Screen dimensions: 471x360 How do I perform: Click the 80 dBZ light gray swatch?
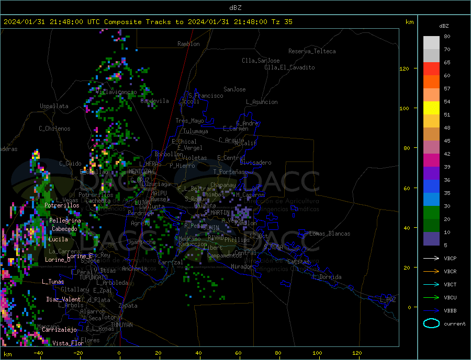[x=431, y=43]
